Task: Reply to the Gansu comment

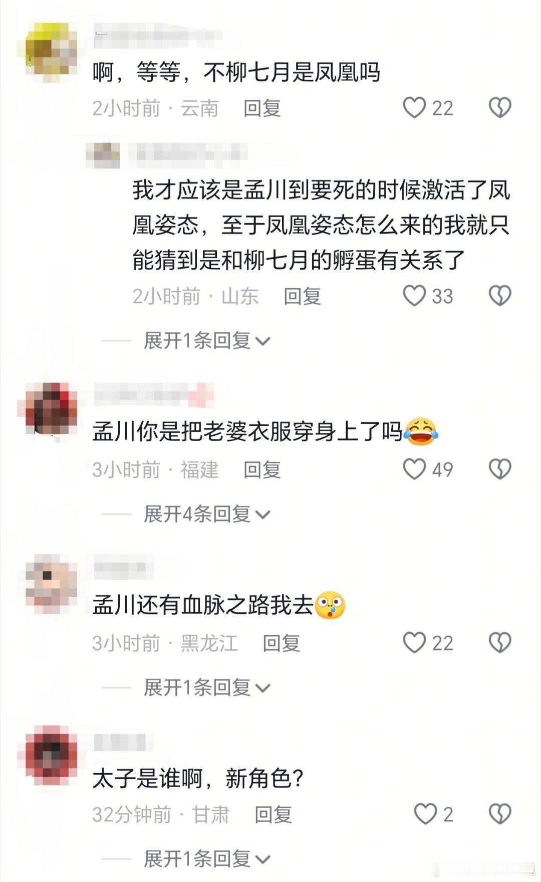Action: tap(273, 815)
